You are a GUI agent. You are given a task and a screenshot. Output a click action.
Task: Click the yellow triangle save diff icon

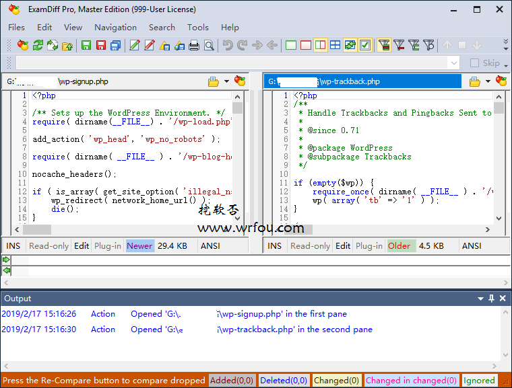(x=164, y=45)
